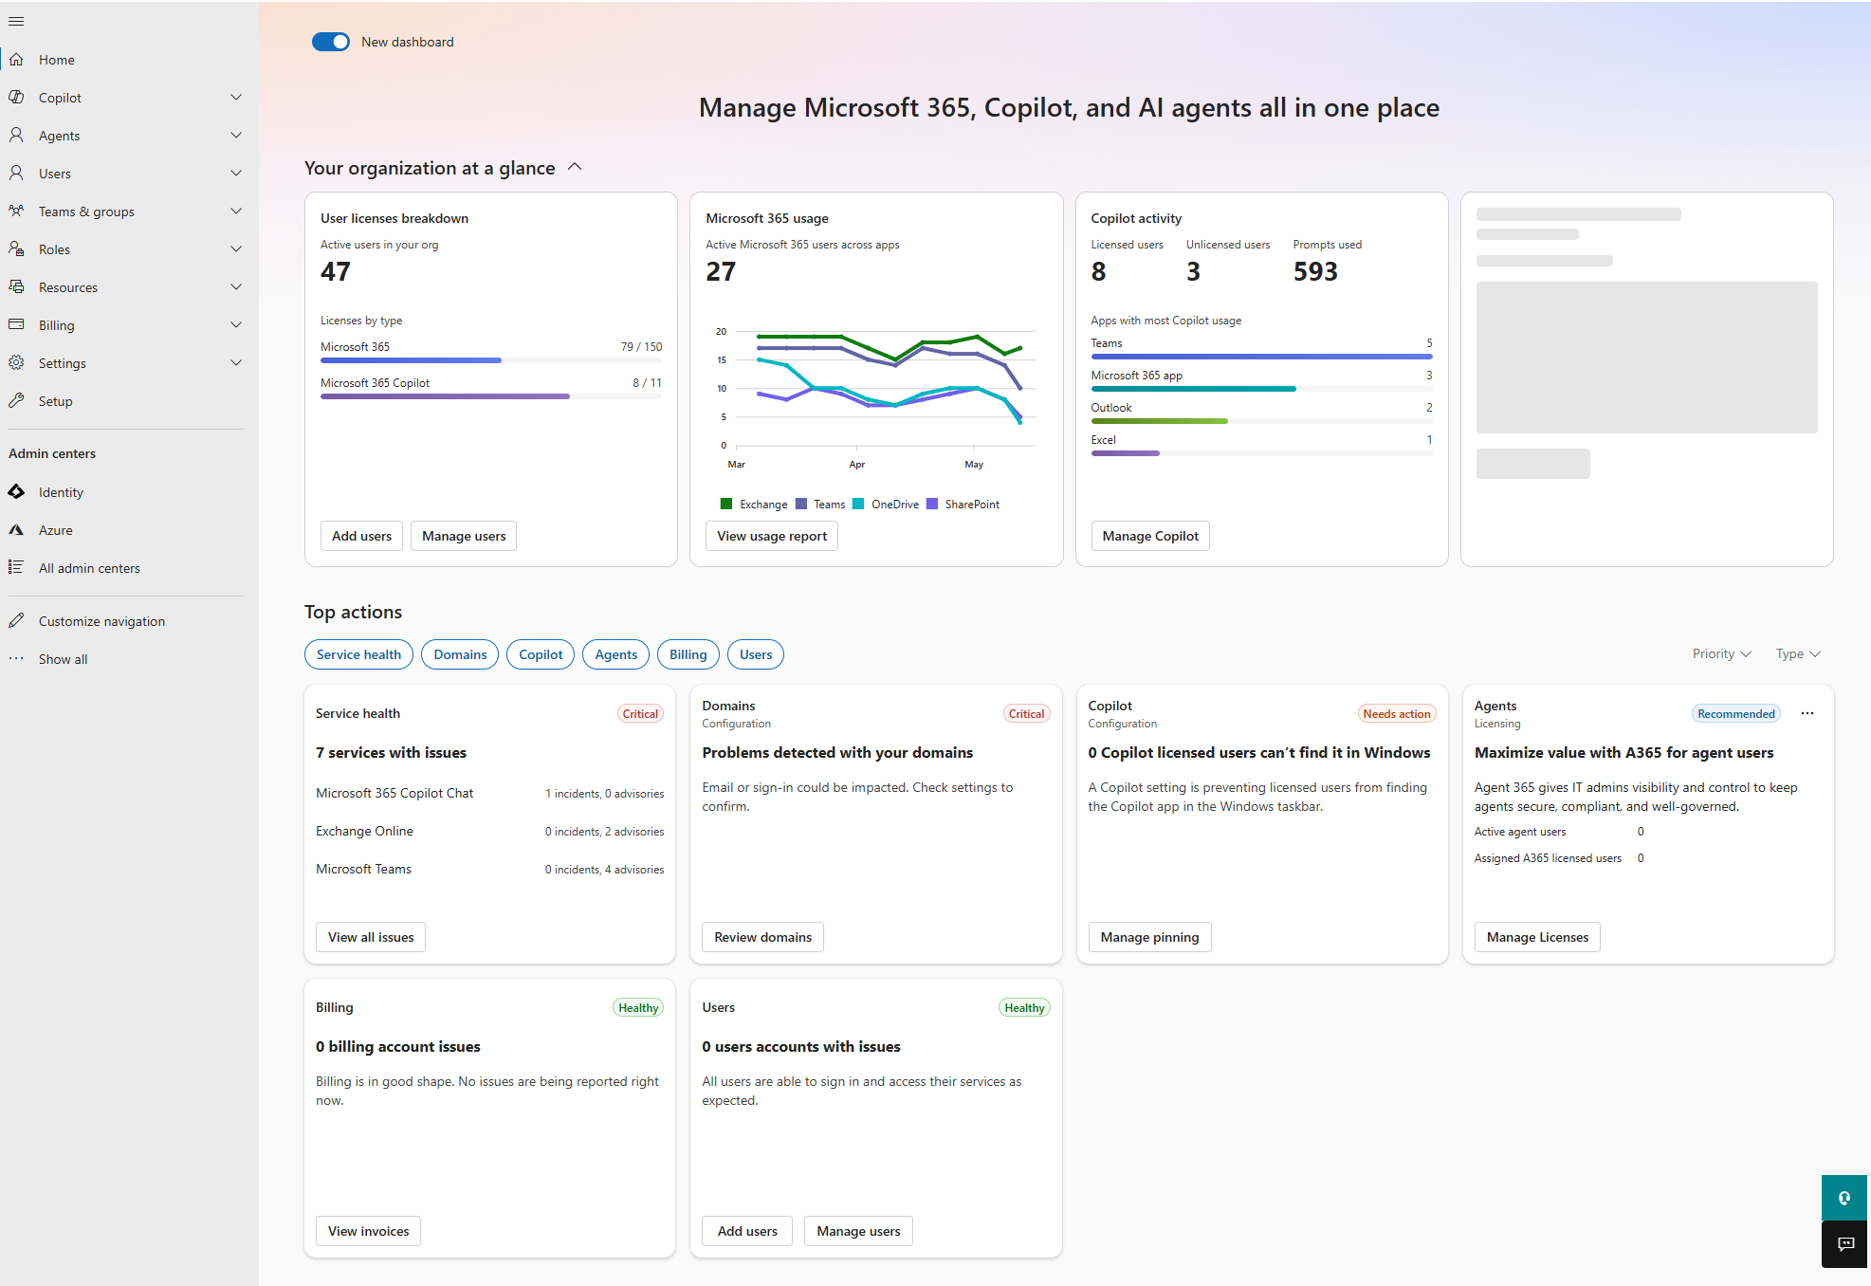Image resolution: width=1871 pixels, height=1286 pixels.
Task: Click the Review domains button
Action: point(763,937)
